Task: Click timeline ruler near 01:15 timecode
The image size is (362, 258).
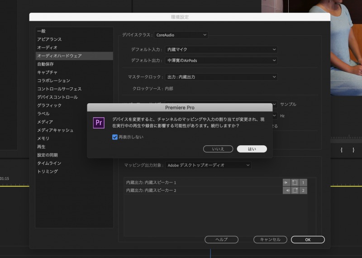Action: [x=14, y=185]
